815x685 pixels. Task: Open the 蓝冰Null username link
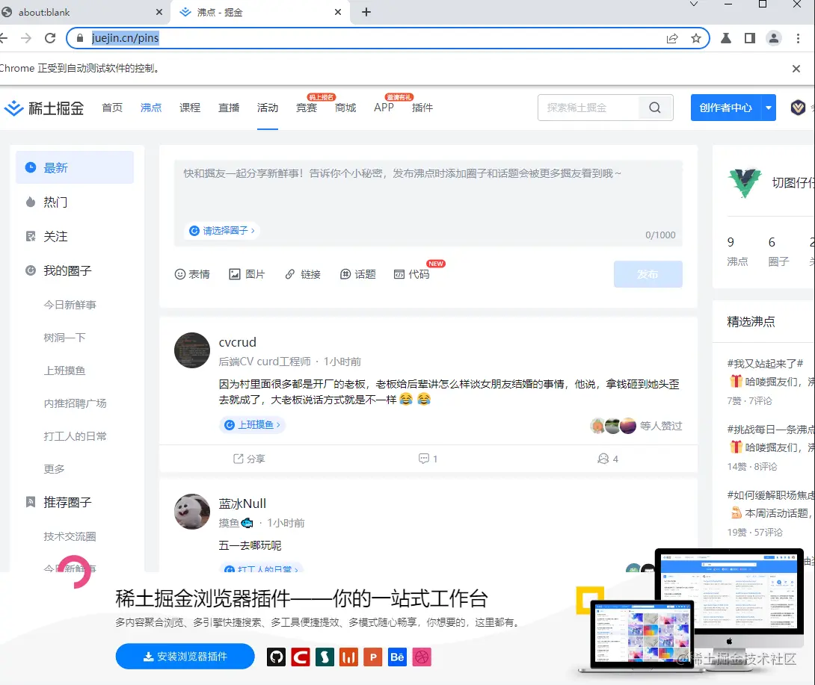[x=242, y=503]
